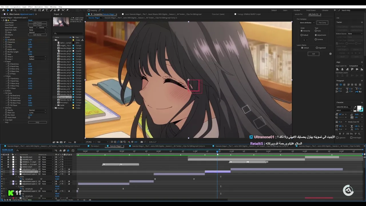Adjust the timeline zoom slider
The width and height of the screenshot is (366, 206).
coord(84,200)
